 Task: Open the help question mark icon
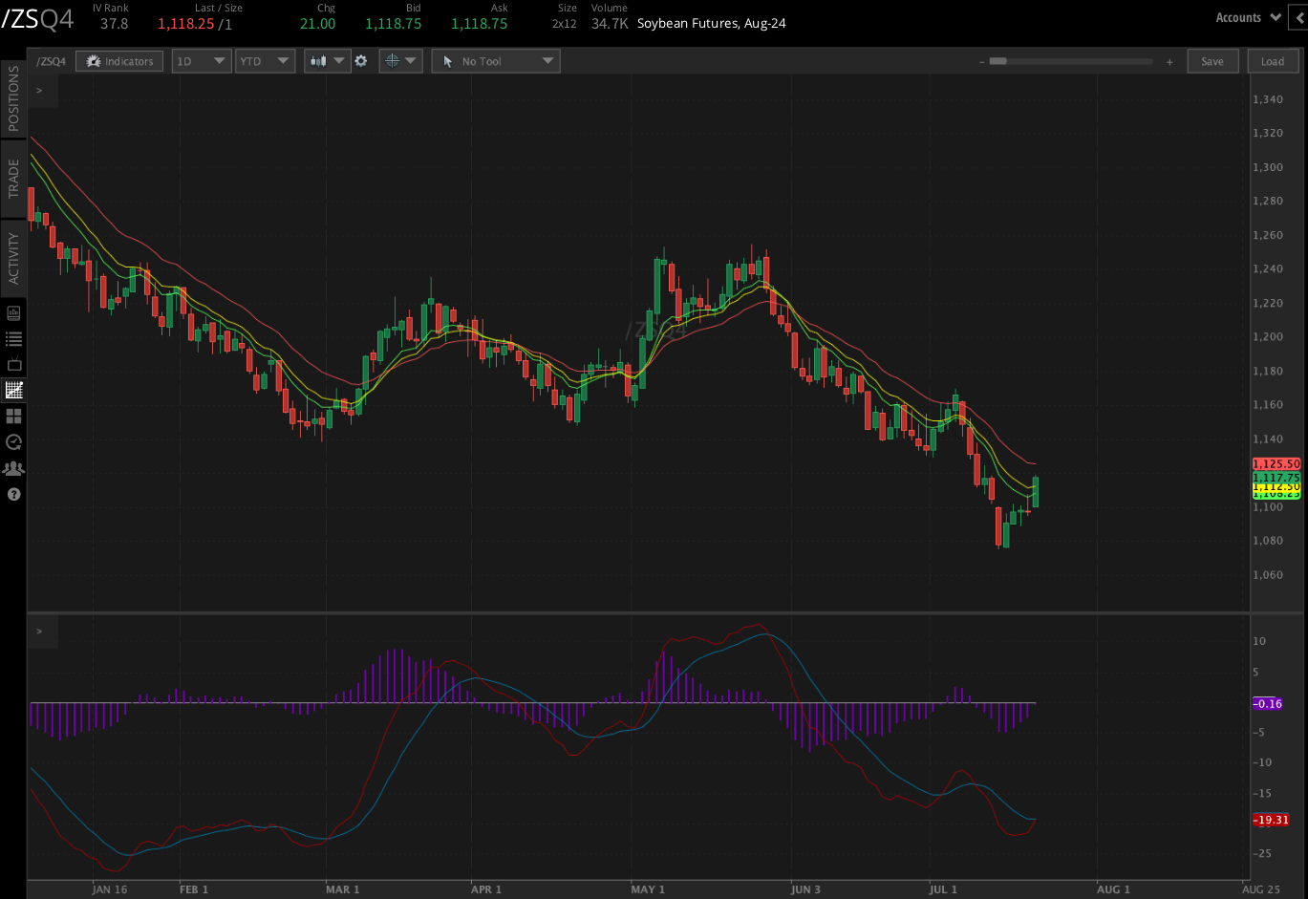pyautogui.click(x=13, y=494)
